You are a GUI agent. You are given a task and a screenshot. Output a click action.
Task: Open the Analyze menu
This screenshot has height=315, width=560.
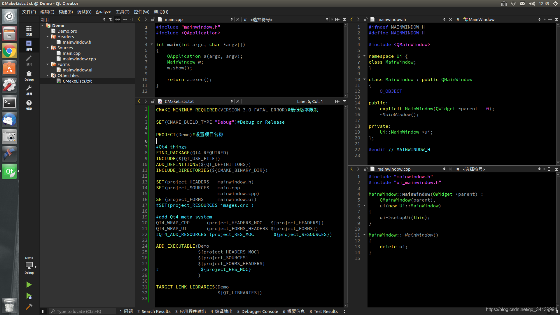point(103,12)
